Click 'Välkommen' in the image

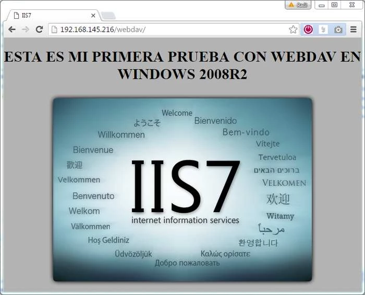click(91, 226)
